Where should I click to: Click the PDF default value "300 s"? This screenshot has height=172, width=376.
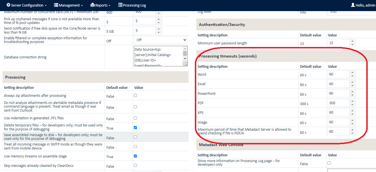pyautogui.click(x=304, y=104)
